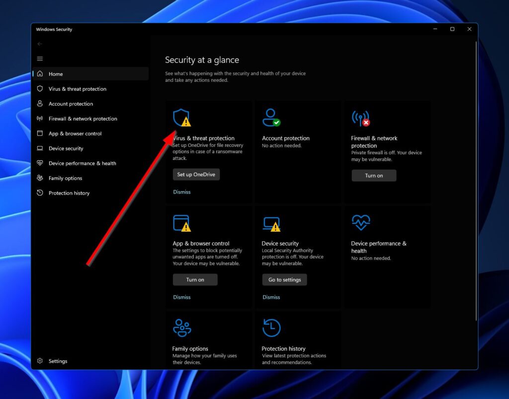The image size is (509, 399).
Task: Click the Firewall & network protection antenna icon
Action: [360, 118]
